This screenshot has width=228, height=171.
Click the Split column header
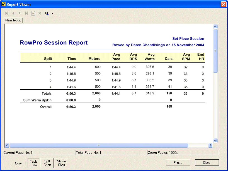pyautogui.click(x=48, y=59)
